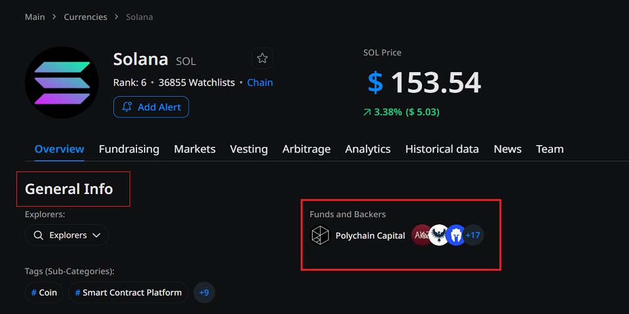Click the Solana logo image
629x314 pixels.
click(62, 82)
